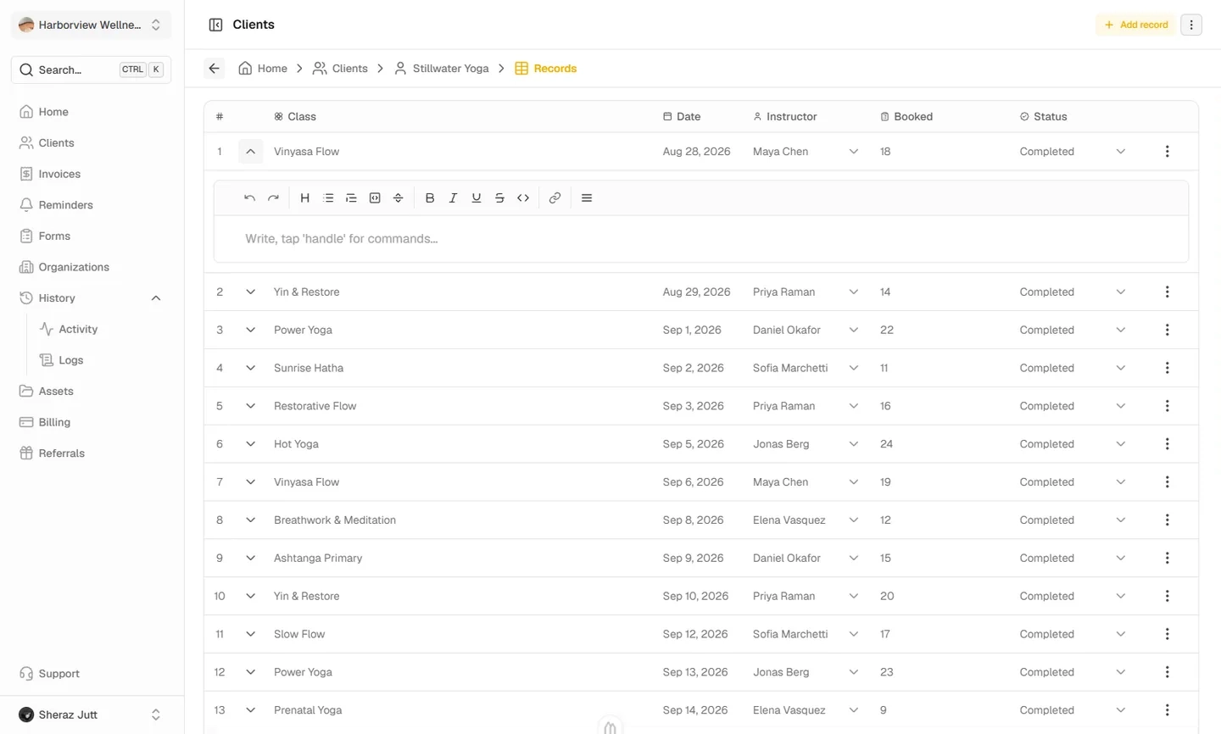Open Sheraz Jutt account menu

click(x=91, y=715)
